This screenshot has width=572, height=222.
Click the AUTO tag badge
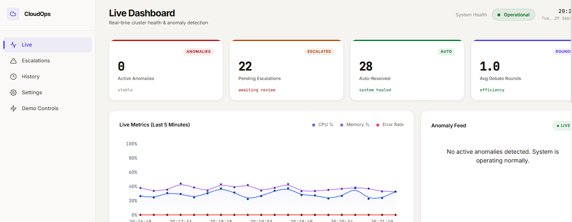(446, 52)
